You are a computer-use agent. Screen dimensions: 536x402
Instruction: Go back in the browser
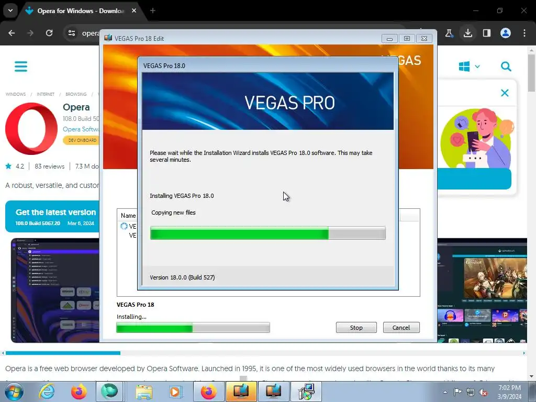[x=12, y=33]
